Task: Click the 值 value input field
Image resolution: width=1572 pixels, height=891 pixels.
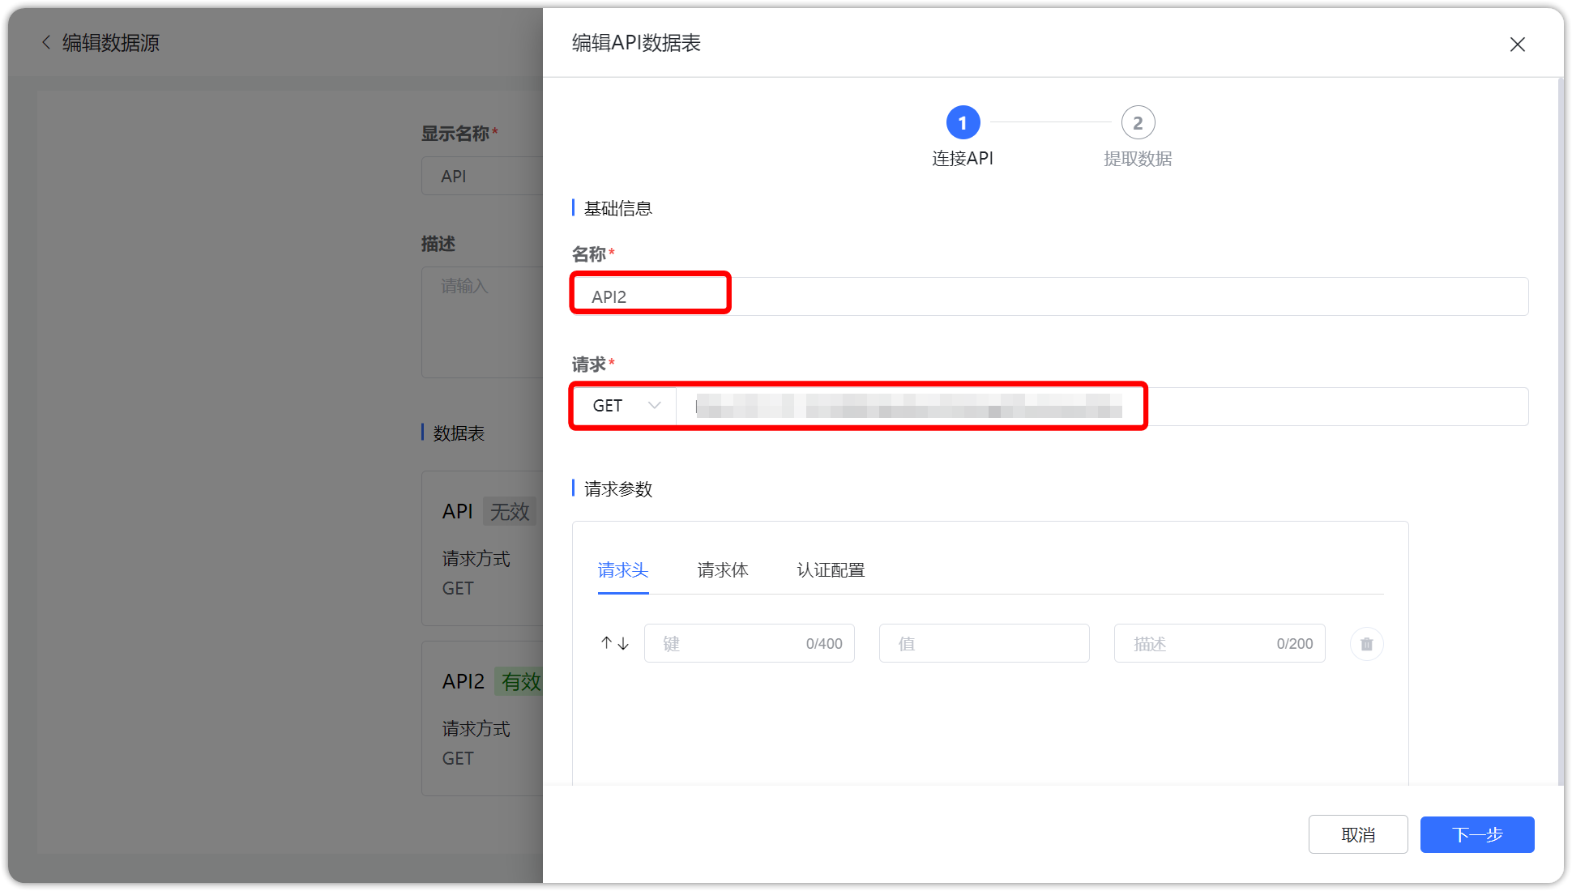Action: [x=984, y=643]
